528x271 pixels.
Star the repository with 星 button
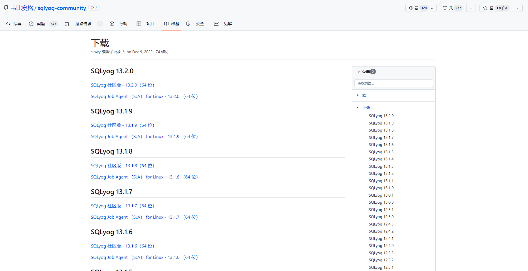click(x=496, y=8)
